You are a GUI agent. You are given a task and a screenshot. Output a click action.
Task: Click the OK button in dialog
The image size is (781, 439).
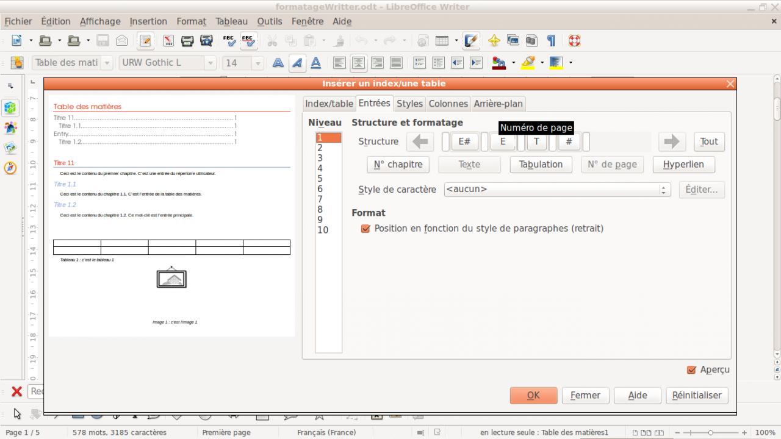click(x=533, y=395)
